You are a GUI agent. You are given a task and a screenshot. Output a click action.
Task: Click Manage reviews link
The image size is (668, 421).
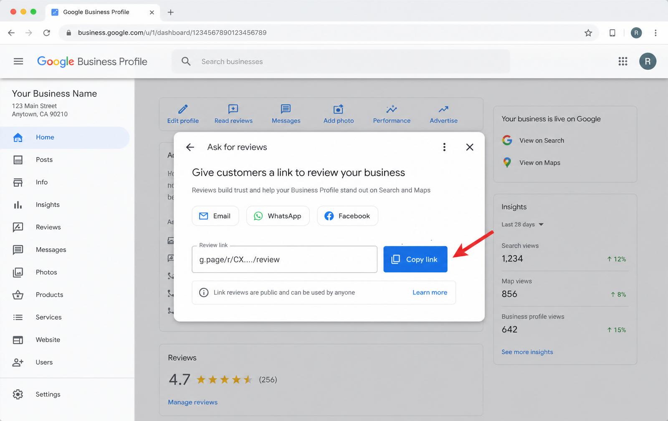192,403
